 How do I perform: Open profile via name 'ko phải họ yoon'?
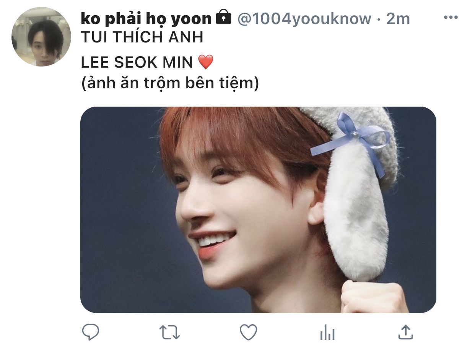click(146, 19)
